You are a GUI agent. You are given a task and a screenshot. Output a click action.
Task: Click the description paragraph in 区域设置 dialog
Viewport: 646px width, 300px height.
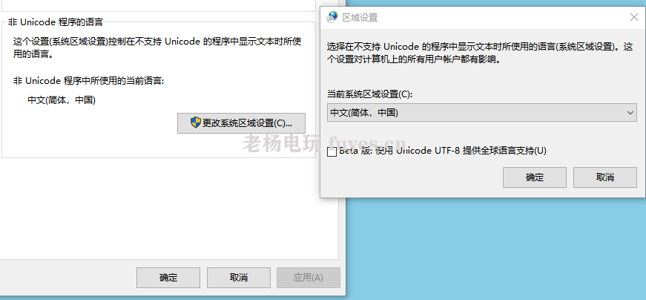(x=480, y=53)
